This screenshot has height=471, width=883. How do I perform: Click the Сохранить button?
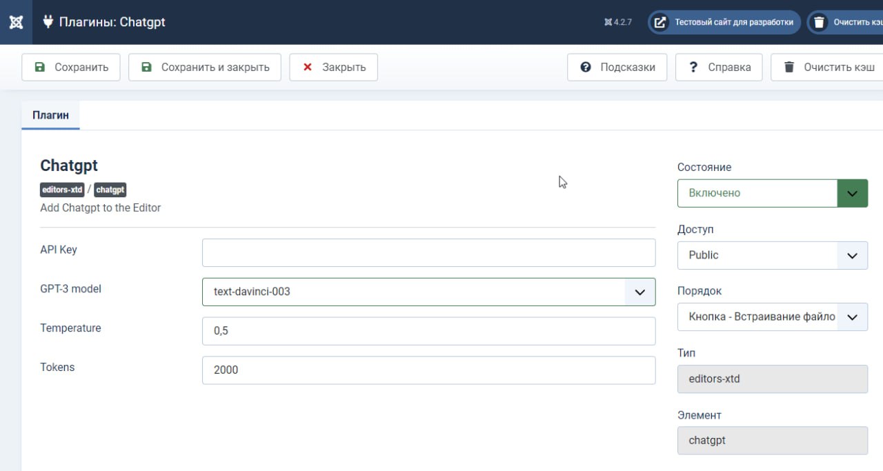71,67
